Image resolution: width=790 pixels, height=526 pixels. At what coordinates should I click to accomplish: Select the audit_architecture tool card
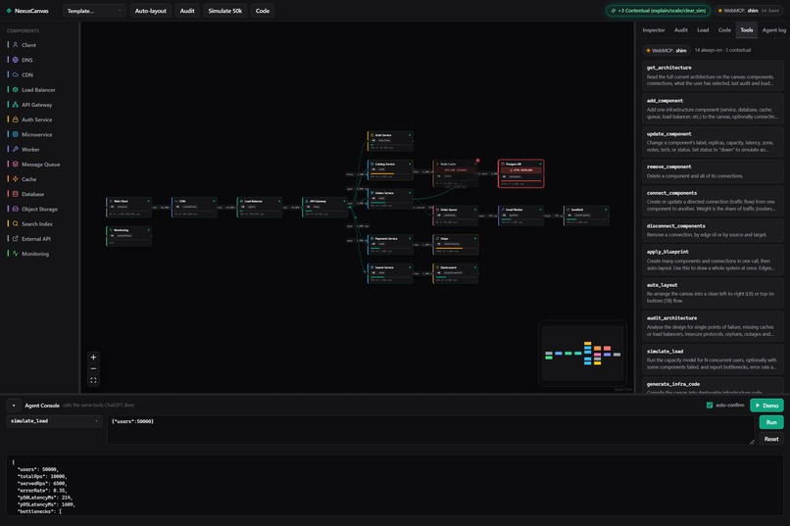(713, 326)
